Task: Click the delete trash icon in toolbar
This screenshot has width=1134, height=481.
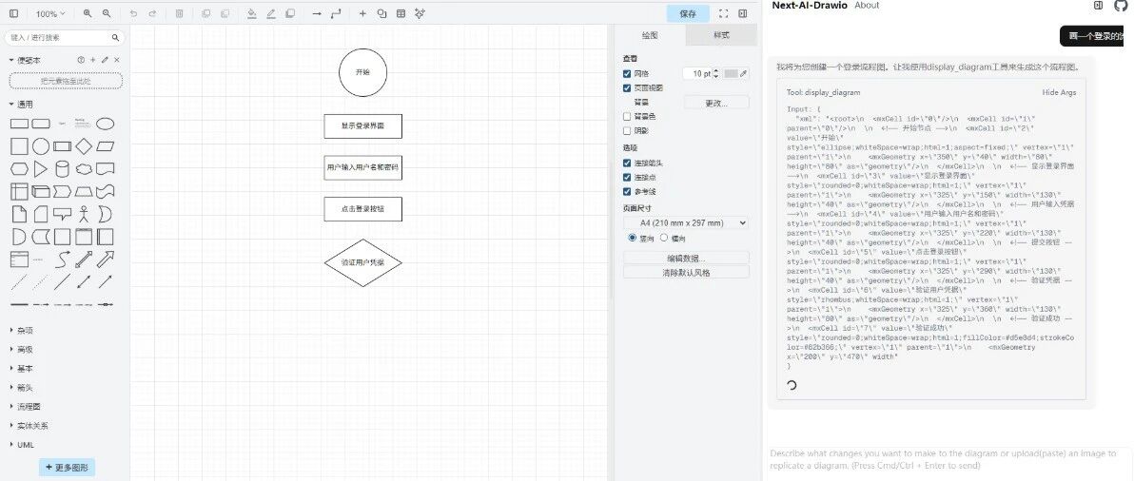Action: point(180,13)
